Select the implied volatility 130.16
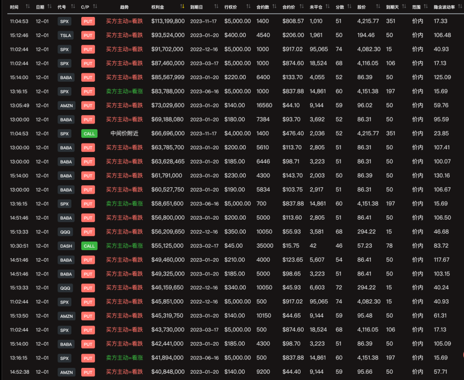The height and width of the screenshot is (380, 464). (442, 176)
